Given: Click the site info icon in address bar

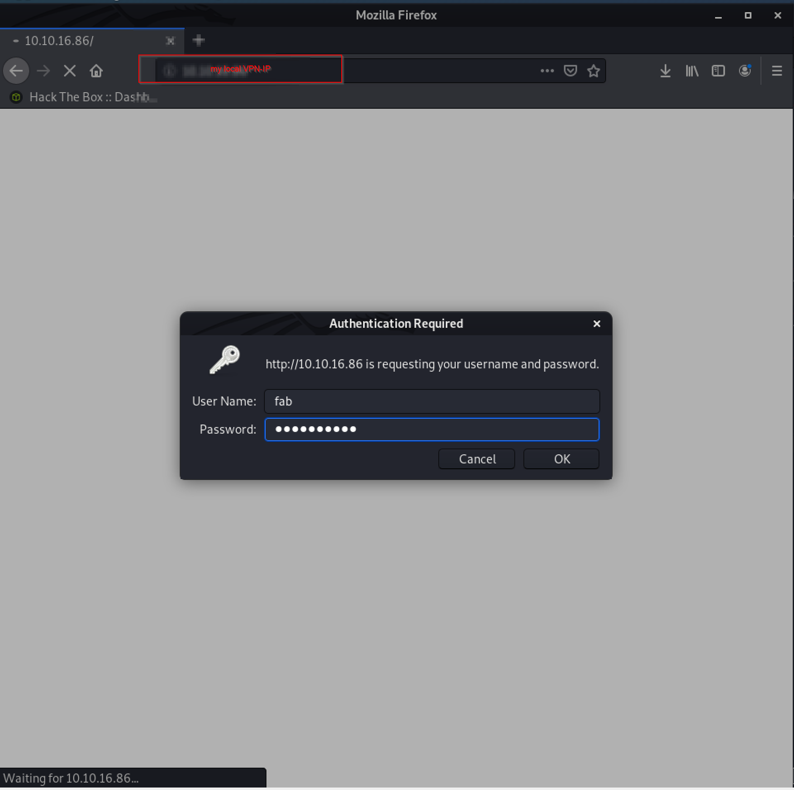Looking at the screenshot, I should pos(169,71).
